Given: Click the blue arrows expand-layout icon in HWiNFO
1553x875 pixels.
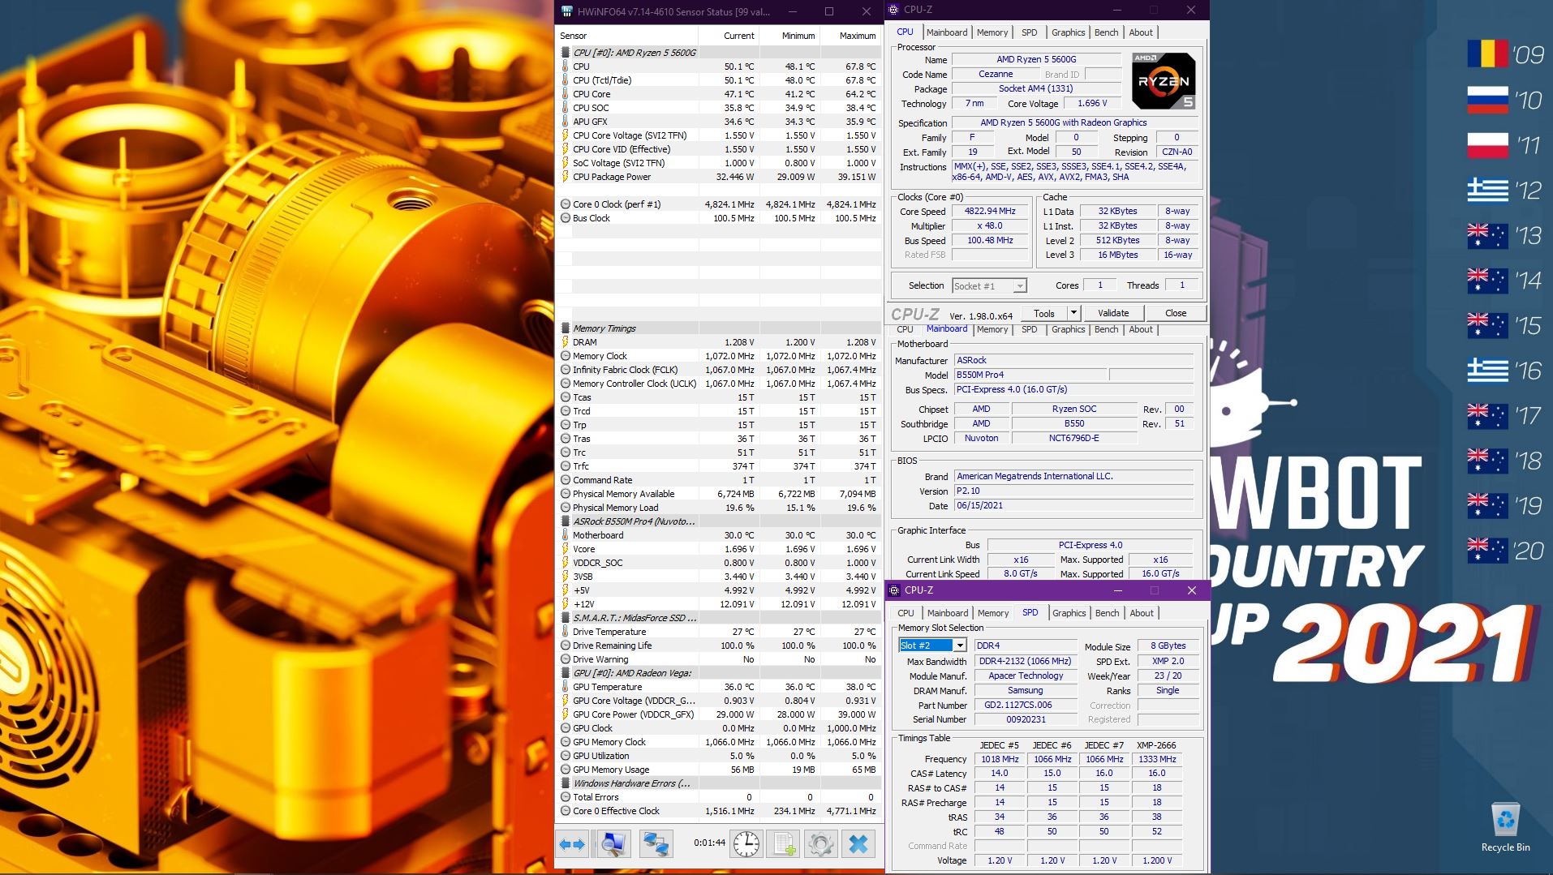Looking at the screenshot, I should 572,844.
